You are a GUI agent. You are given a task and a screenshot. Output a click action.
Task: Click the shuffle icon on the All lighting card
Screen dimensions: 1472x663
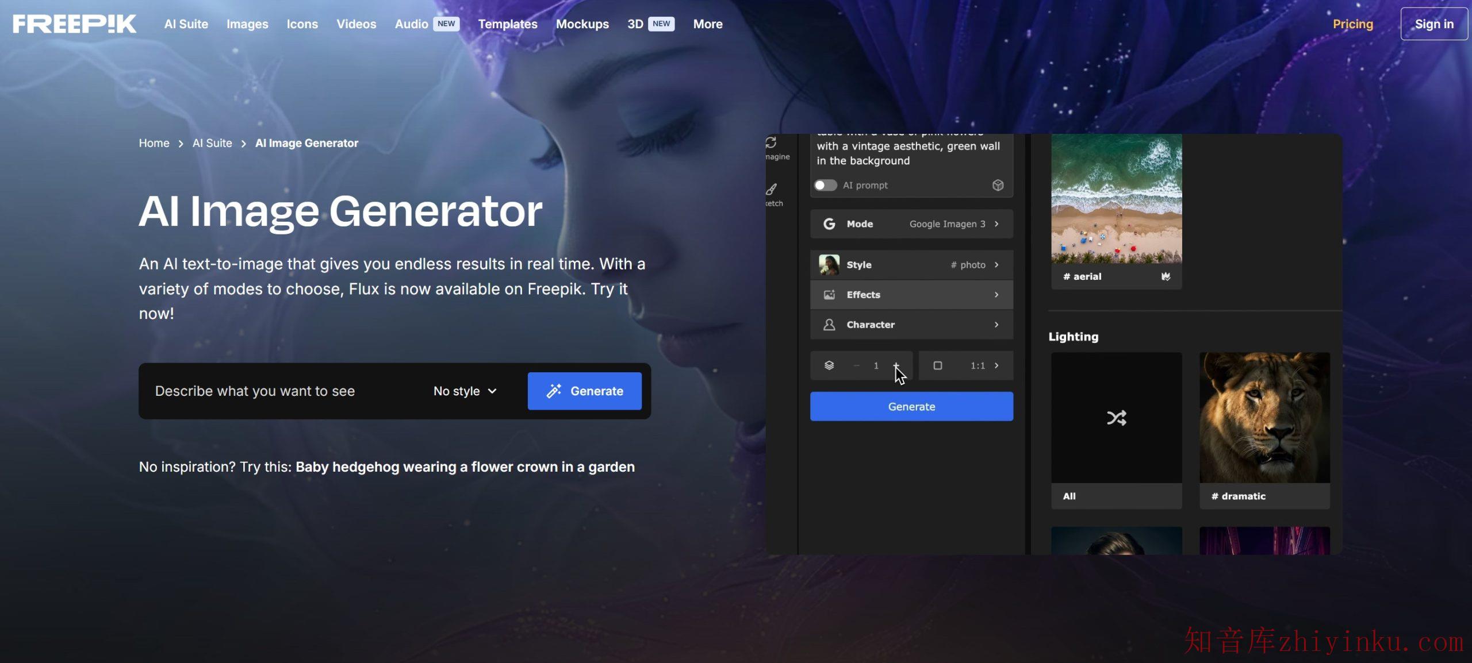coord(1115,418)
